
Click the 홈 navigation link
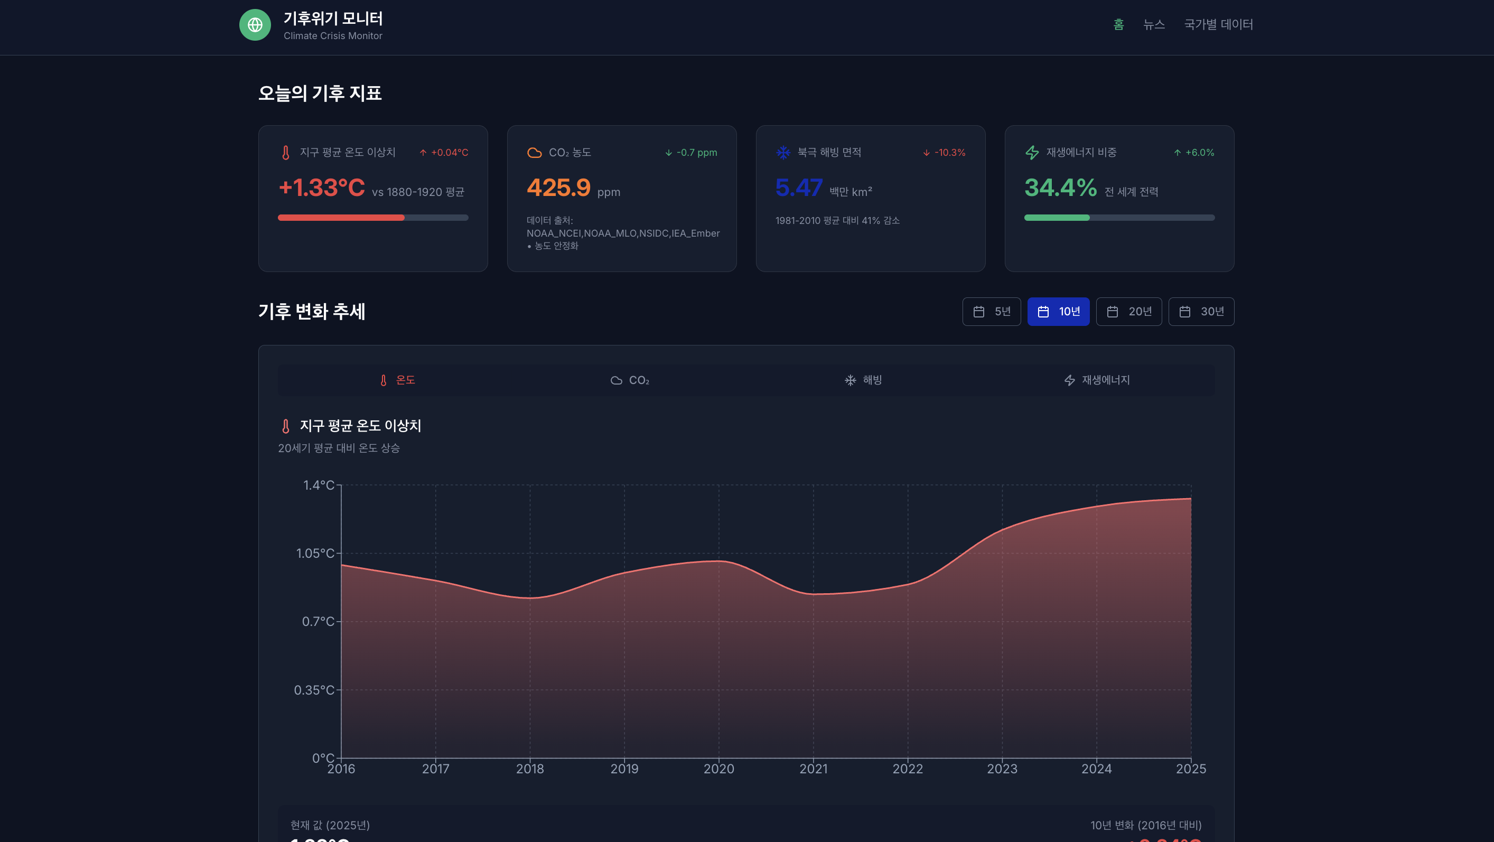[x=1118, y=24]
